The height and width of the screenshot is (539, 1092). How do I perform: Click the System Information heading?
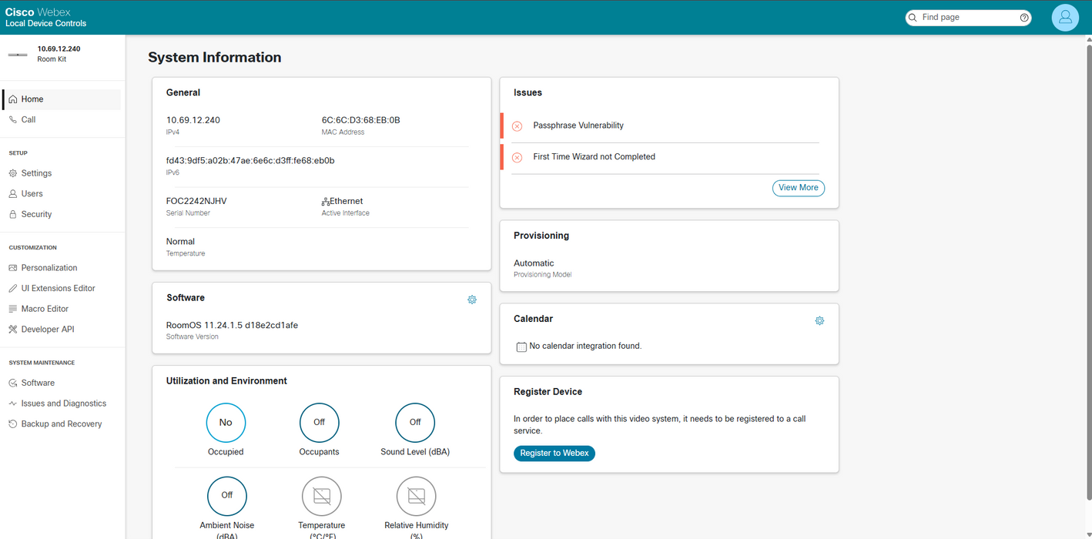pyautogui.click(x=215, y=58)
